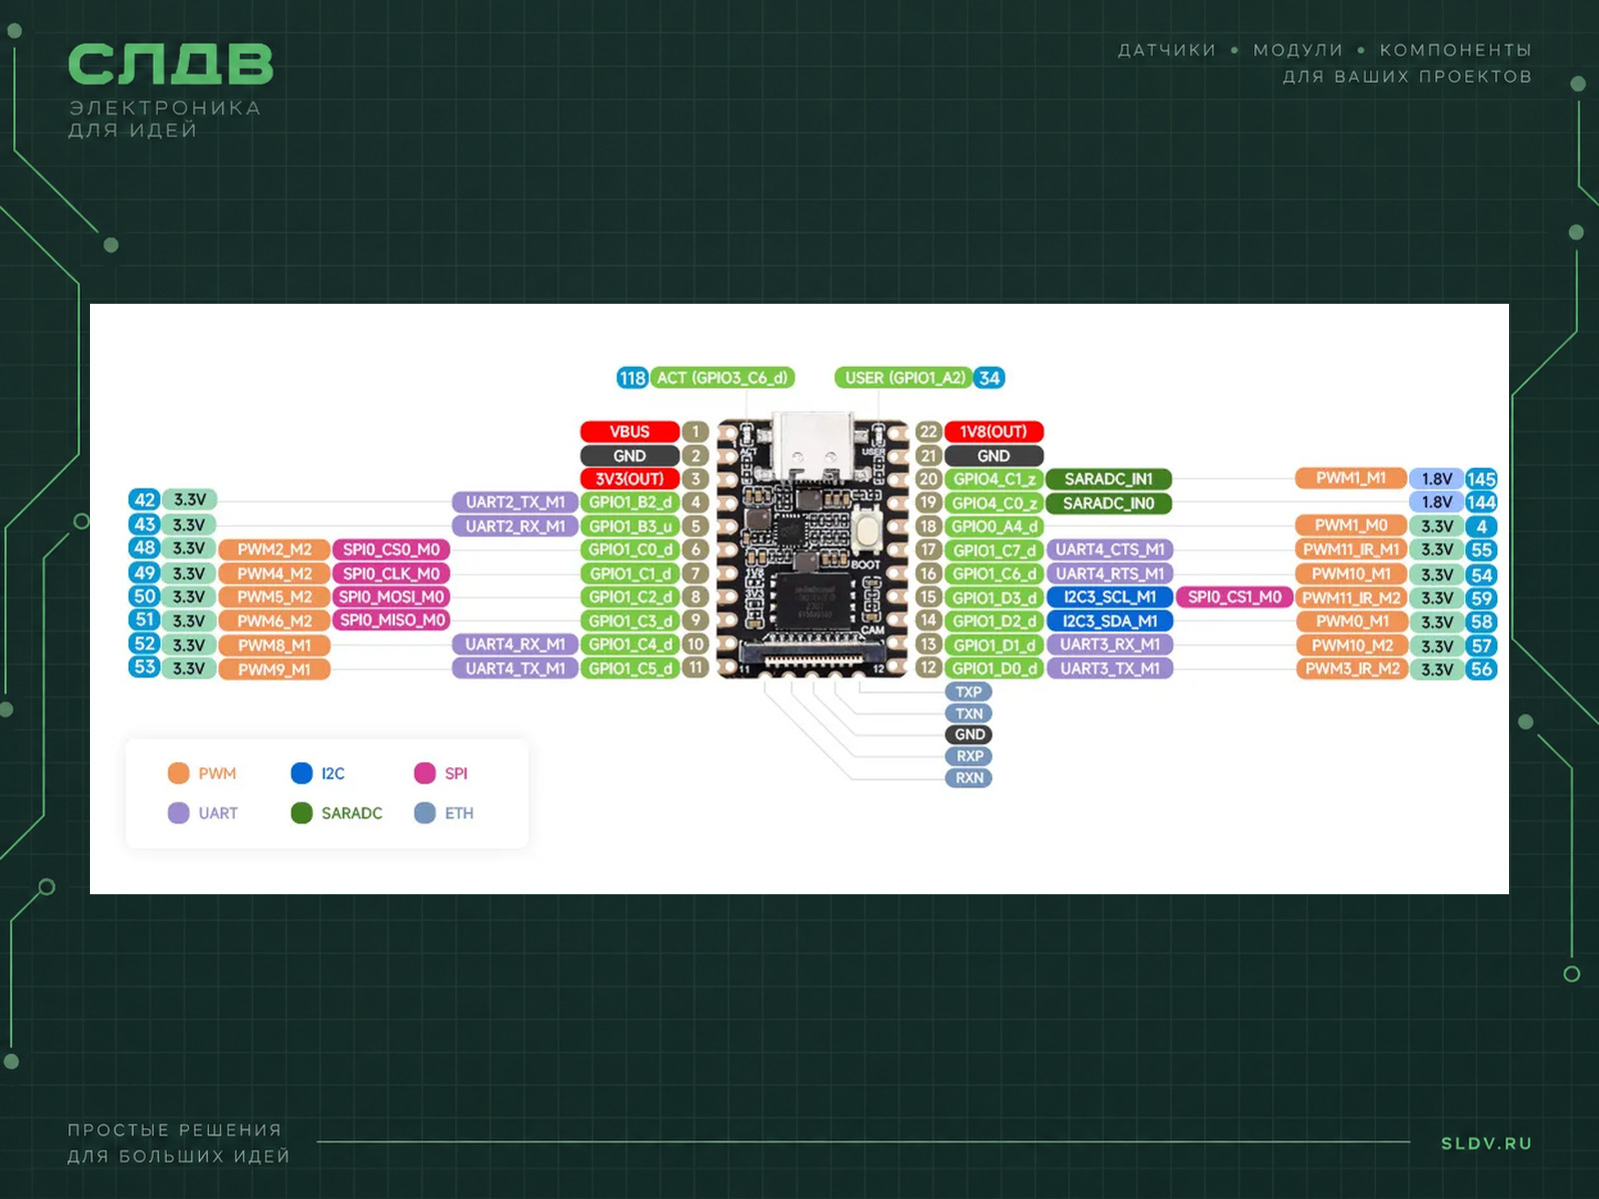This screenshot has height=1199, width=1599.
Task: Click the 3V3(OUT) pin label
Action: [x=630, y=479]
